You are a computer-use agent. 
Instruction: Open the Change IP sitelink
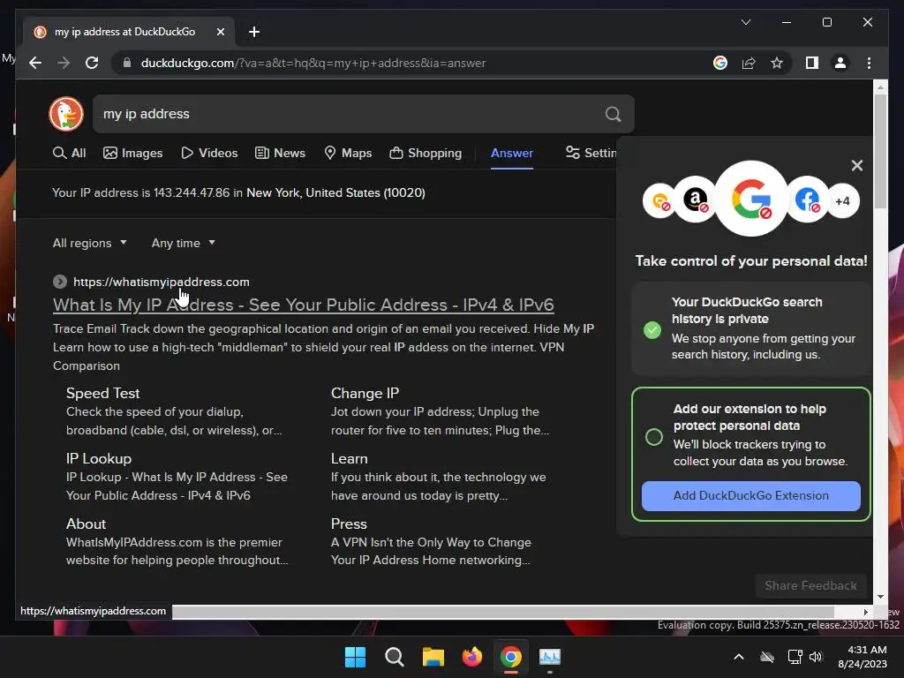[x=365, y=393]
